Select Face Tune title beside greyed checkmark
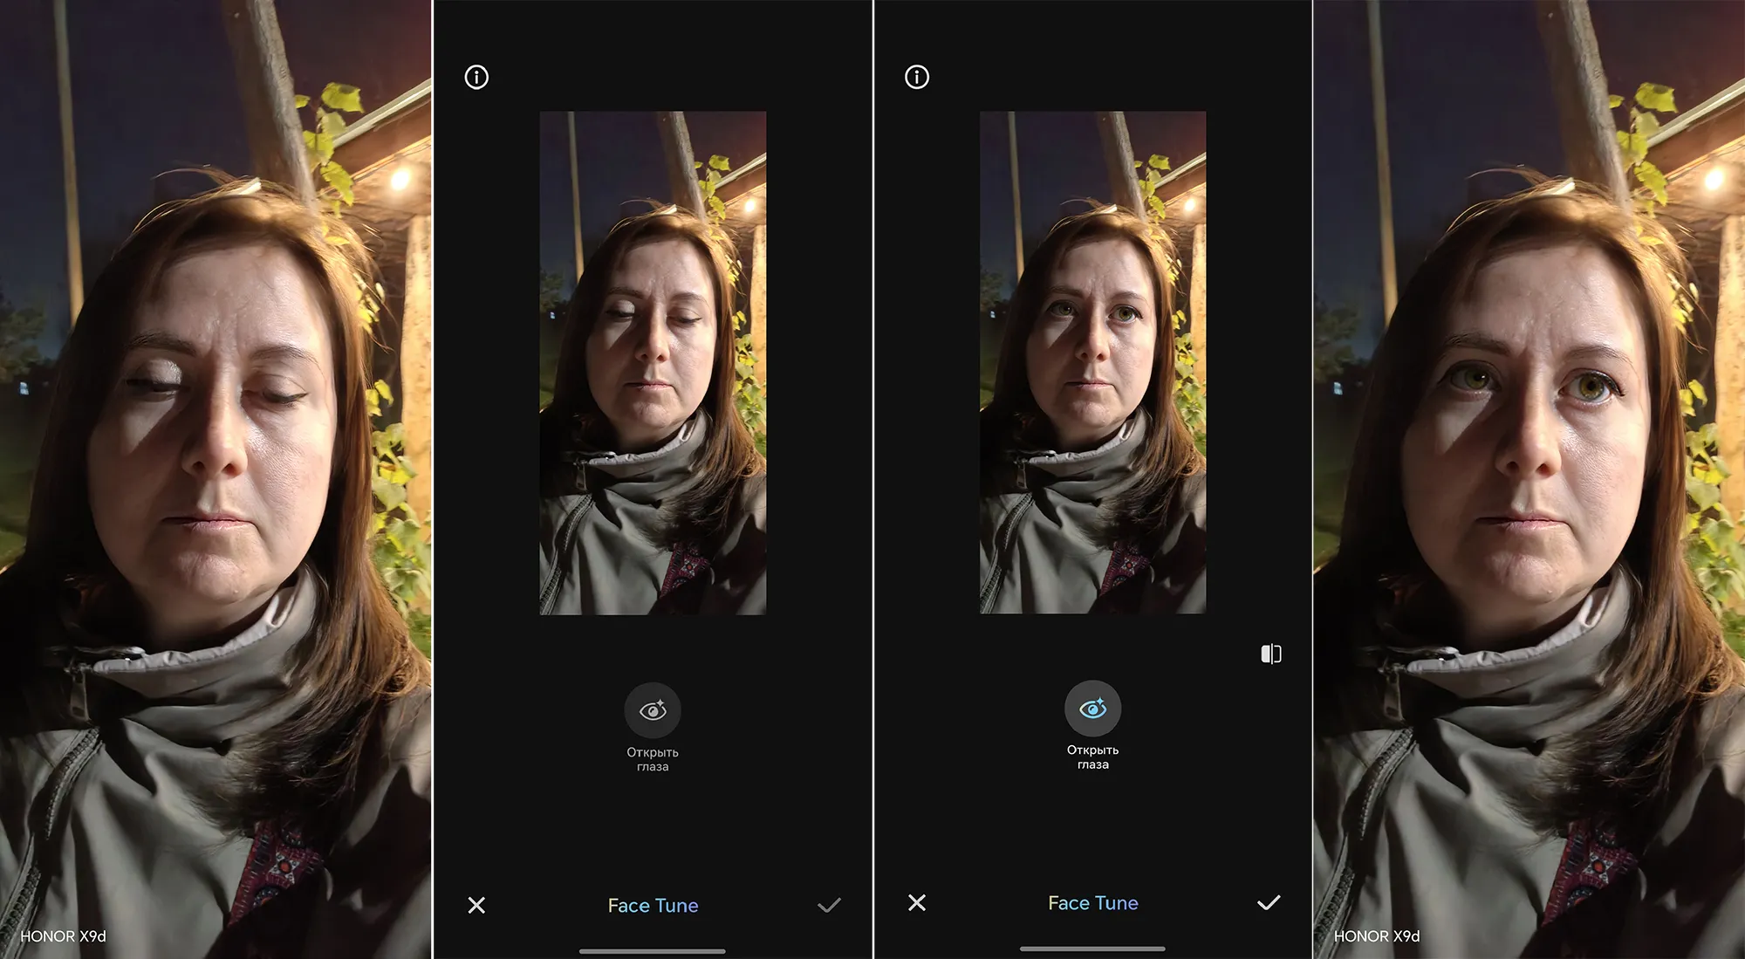The height and width of the screenshot is (959, 1745). [x=653, y=906]
